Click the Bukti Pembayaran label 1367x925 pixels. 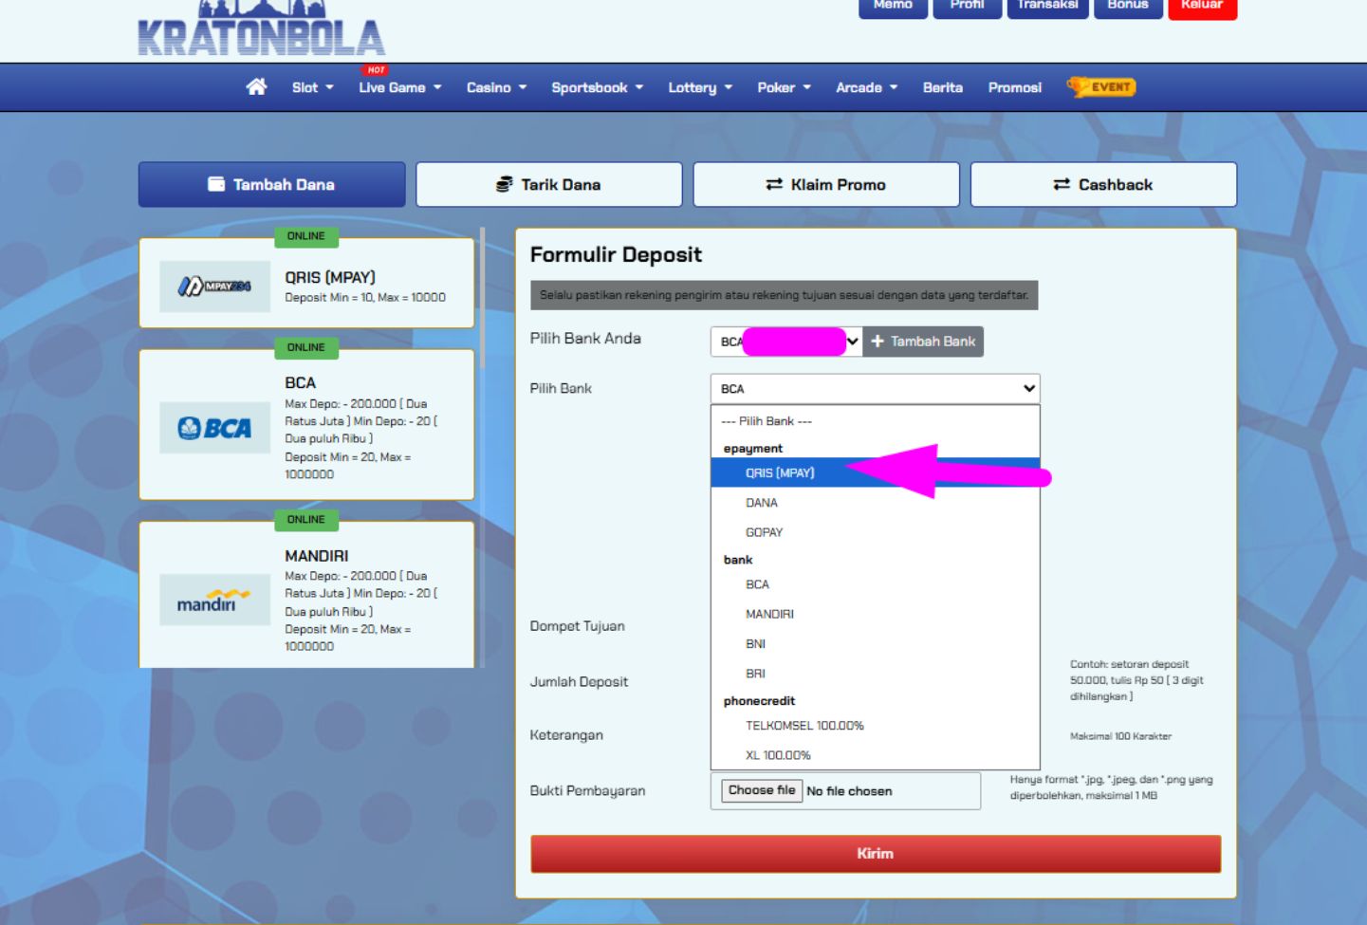pyautogui.click(x=587, y=790)
